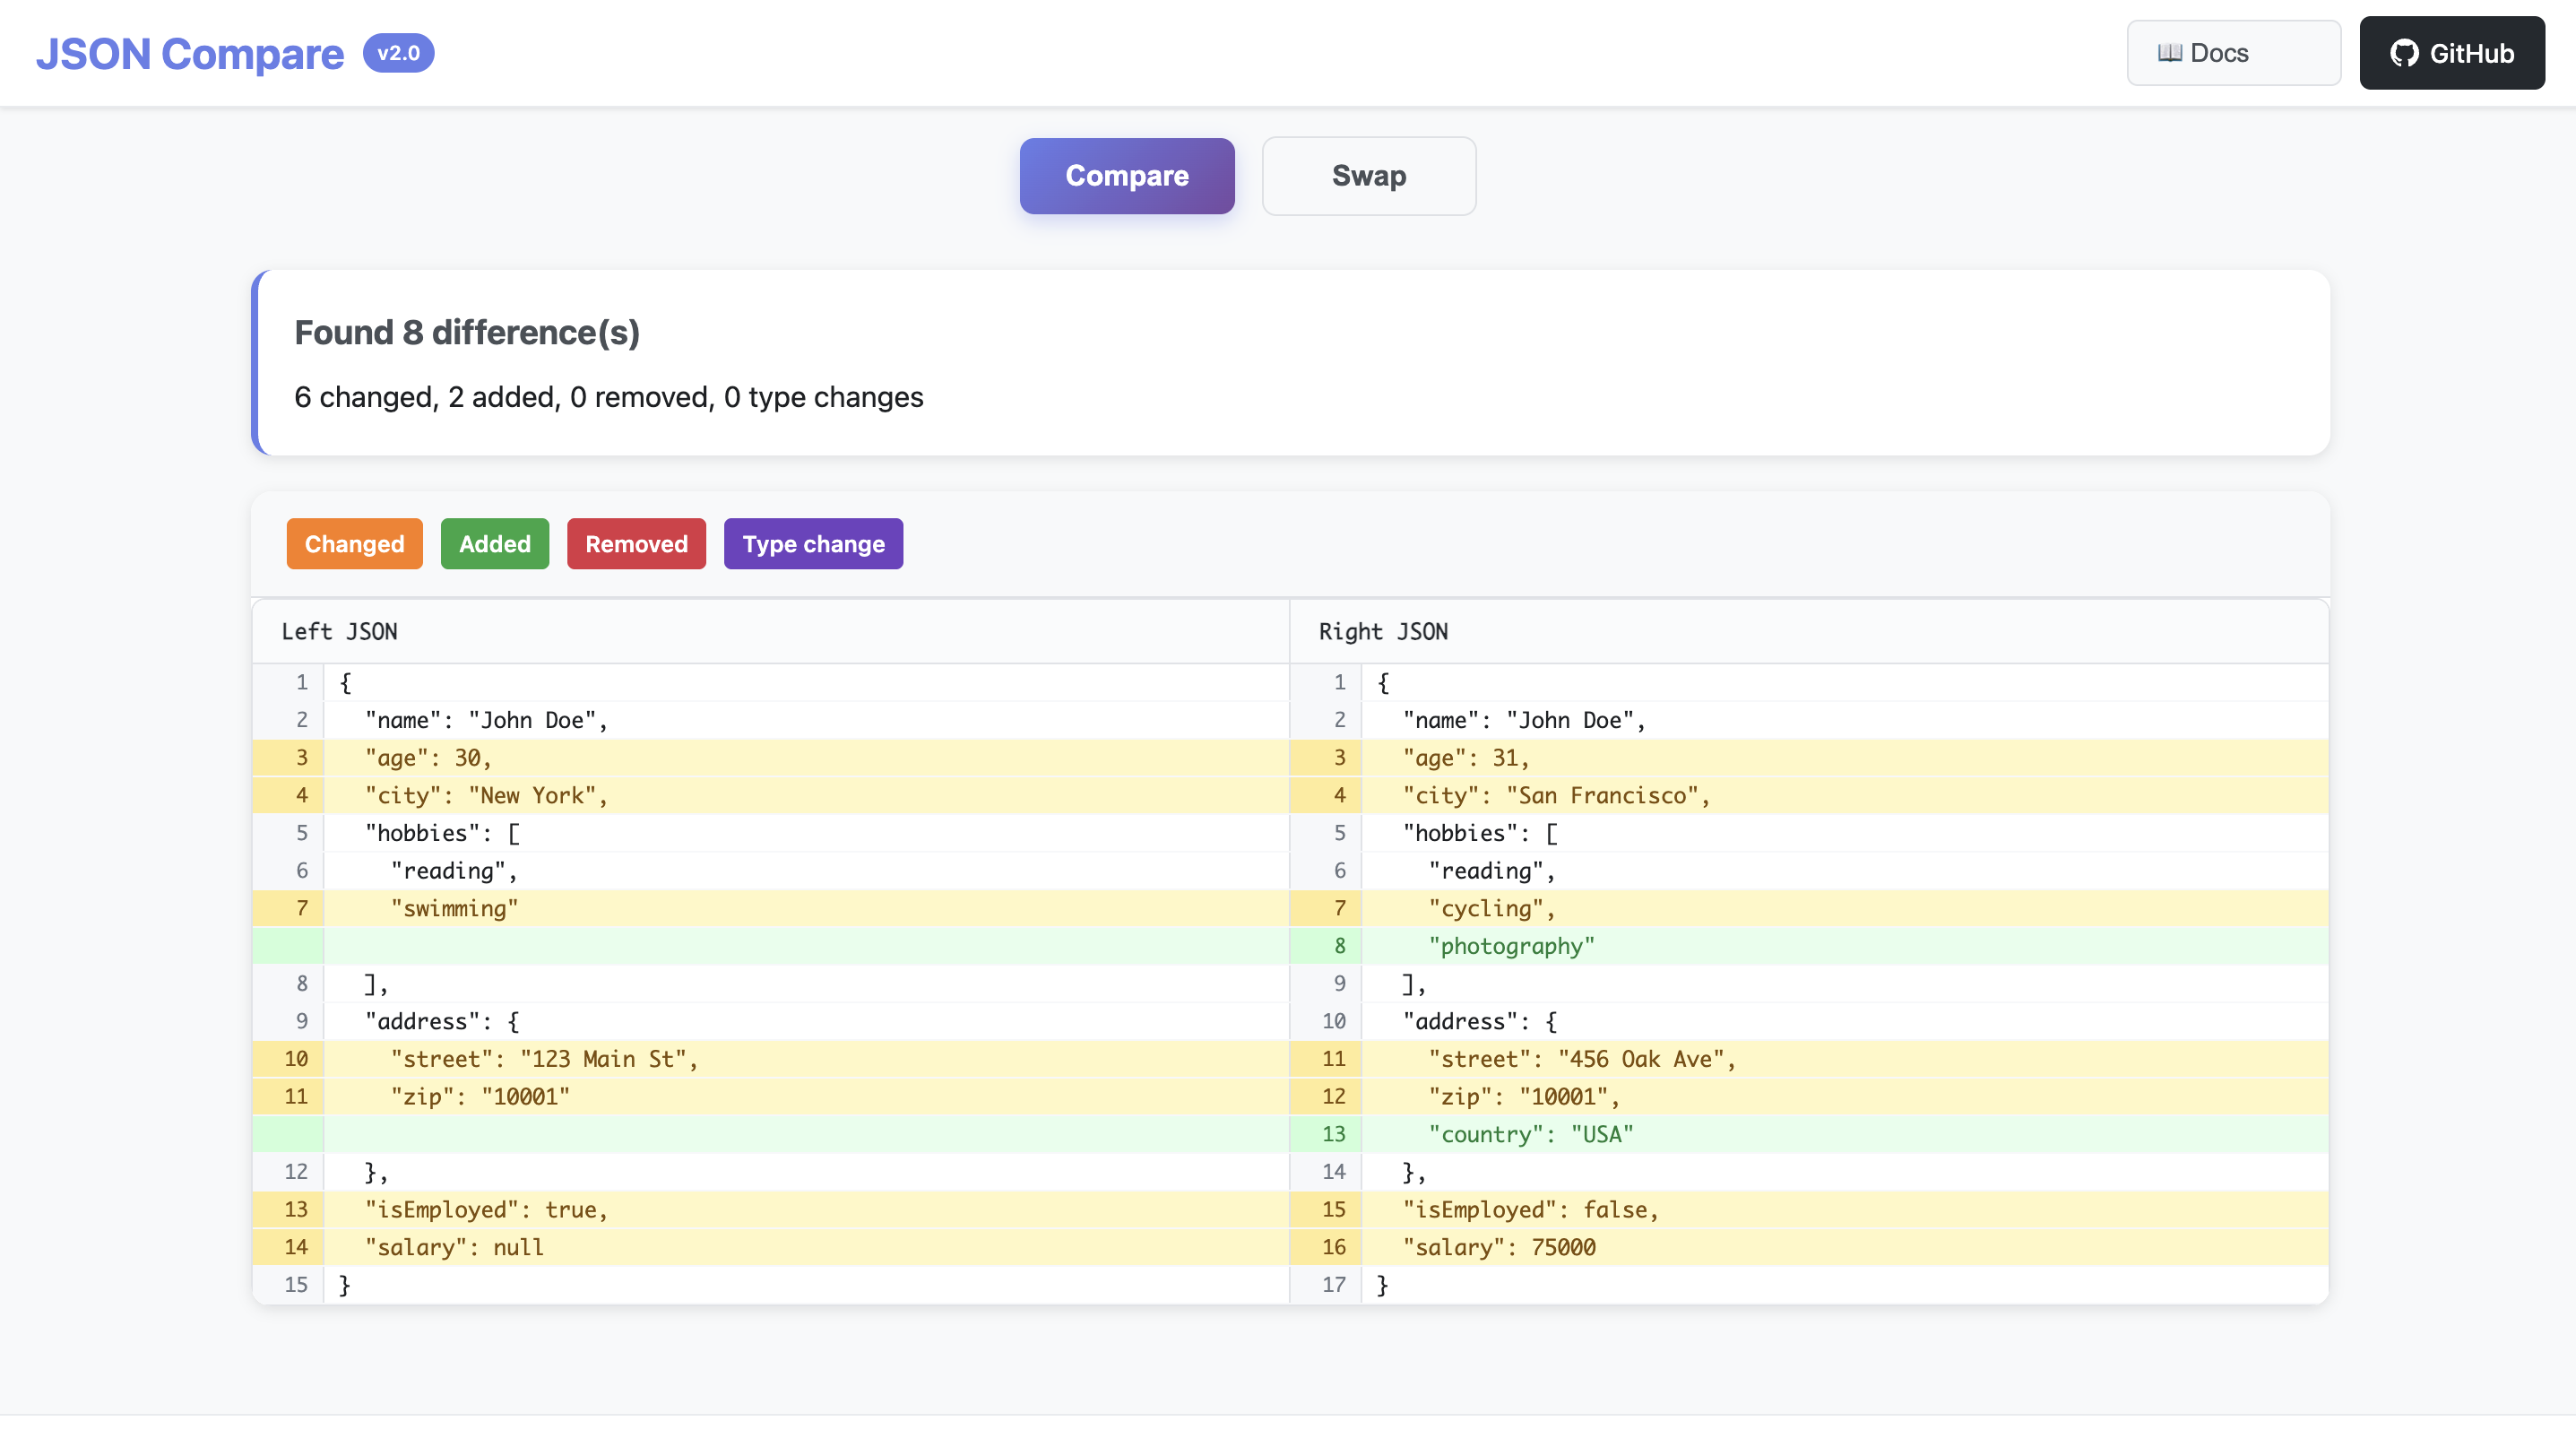The height and width of the screenshot is (1456, 2576).
Task: Open the Docs link
Action: tap(2233, 53)
